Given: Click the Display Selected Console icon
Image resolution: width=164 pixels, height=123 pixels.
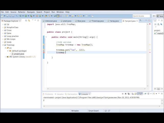Looking at the screenshot, I should point(148,94).
